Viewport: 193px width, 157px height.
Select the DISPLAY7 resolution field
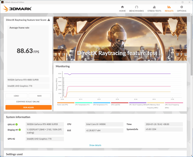45,131
